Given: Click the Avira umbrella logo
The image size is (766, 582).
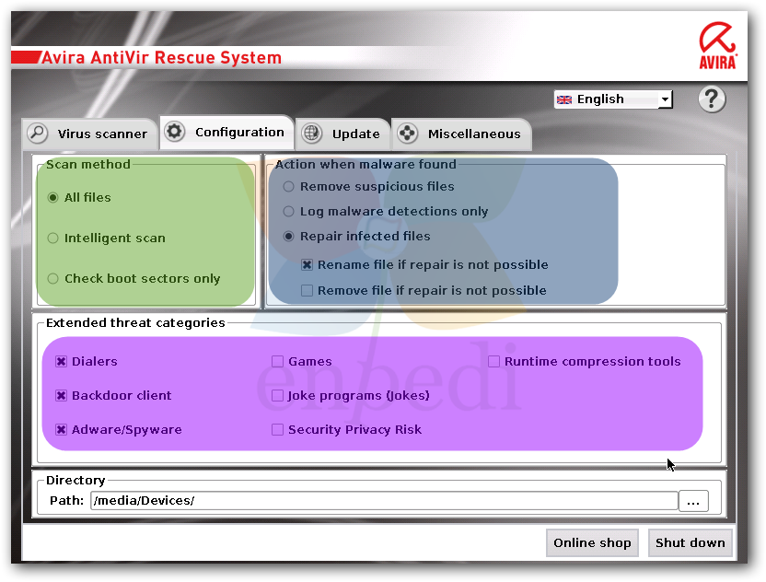Looking at the screenshot, I should coord(717,45).
